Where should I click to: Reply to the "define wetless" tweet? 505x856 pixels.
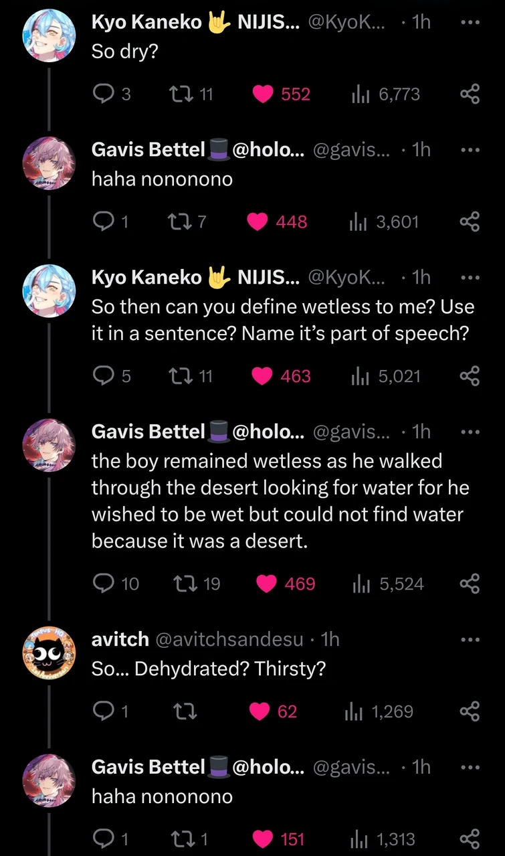102,376
